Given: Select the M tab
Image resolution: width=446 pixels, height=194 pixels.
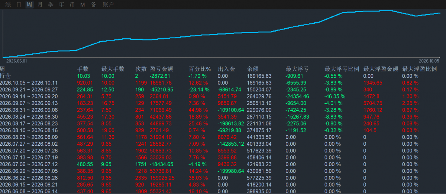Looking at the screenshot, I should point(83,4).
